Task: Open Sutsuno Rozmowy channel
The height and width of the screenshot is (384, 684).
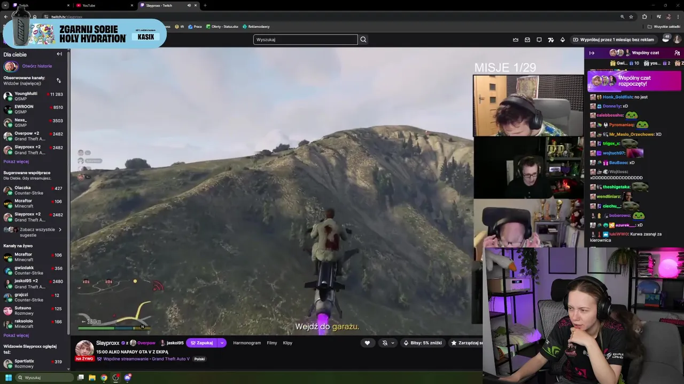Action: pyautogui.click(x=33, y=310)
